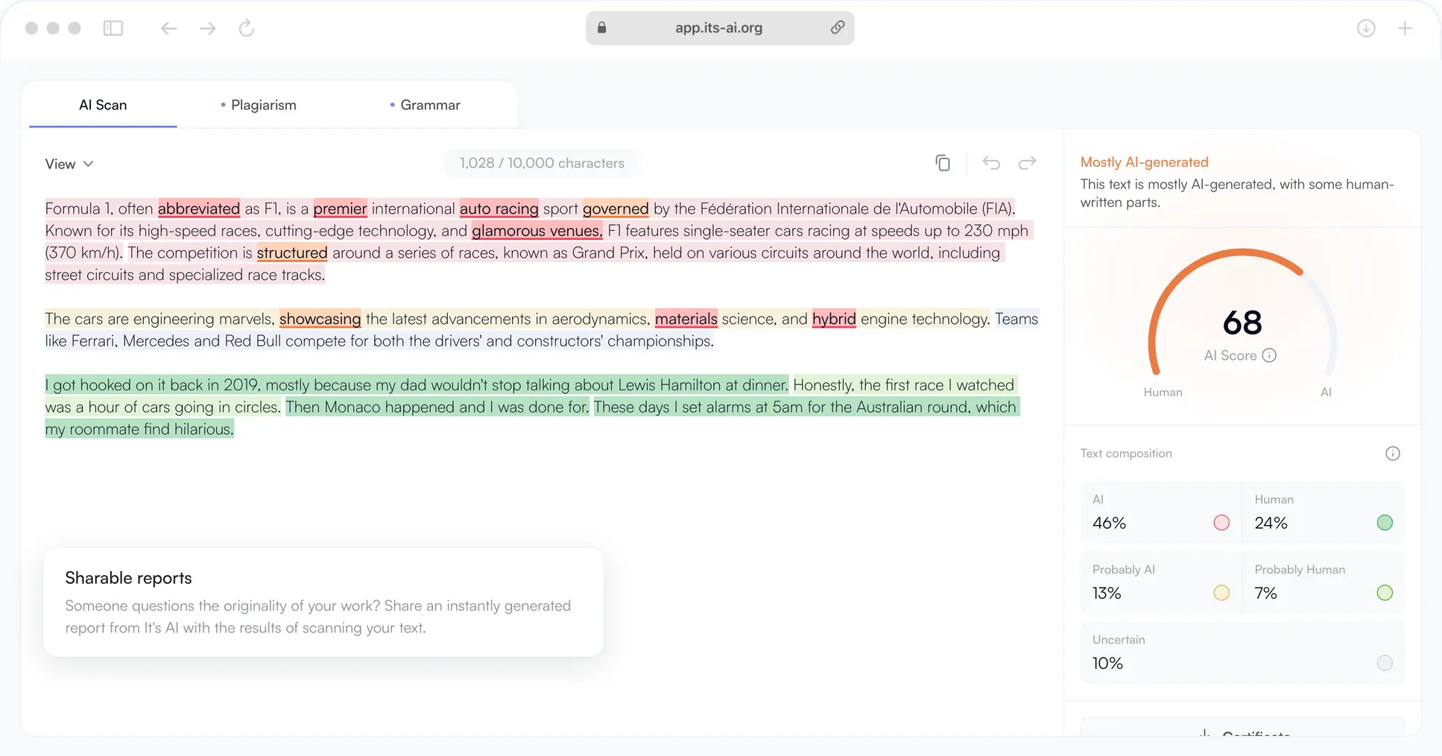Click the highlighted word 'governed'

[616, 209]
